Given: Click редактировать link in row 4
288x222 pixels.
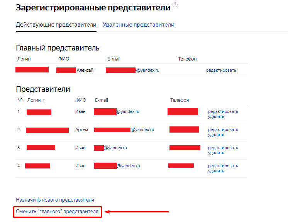Looking at the screenshot, I should coord(223,166).
